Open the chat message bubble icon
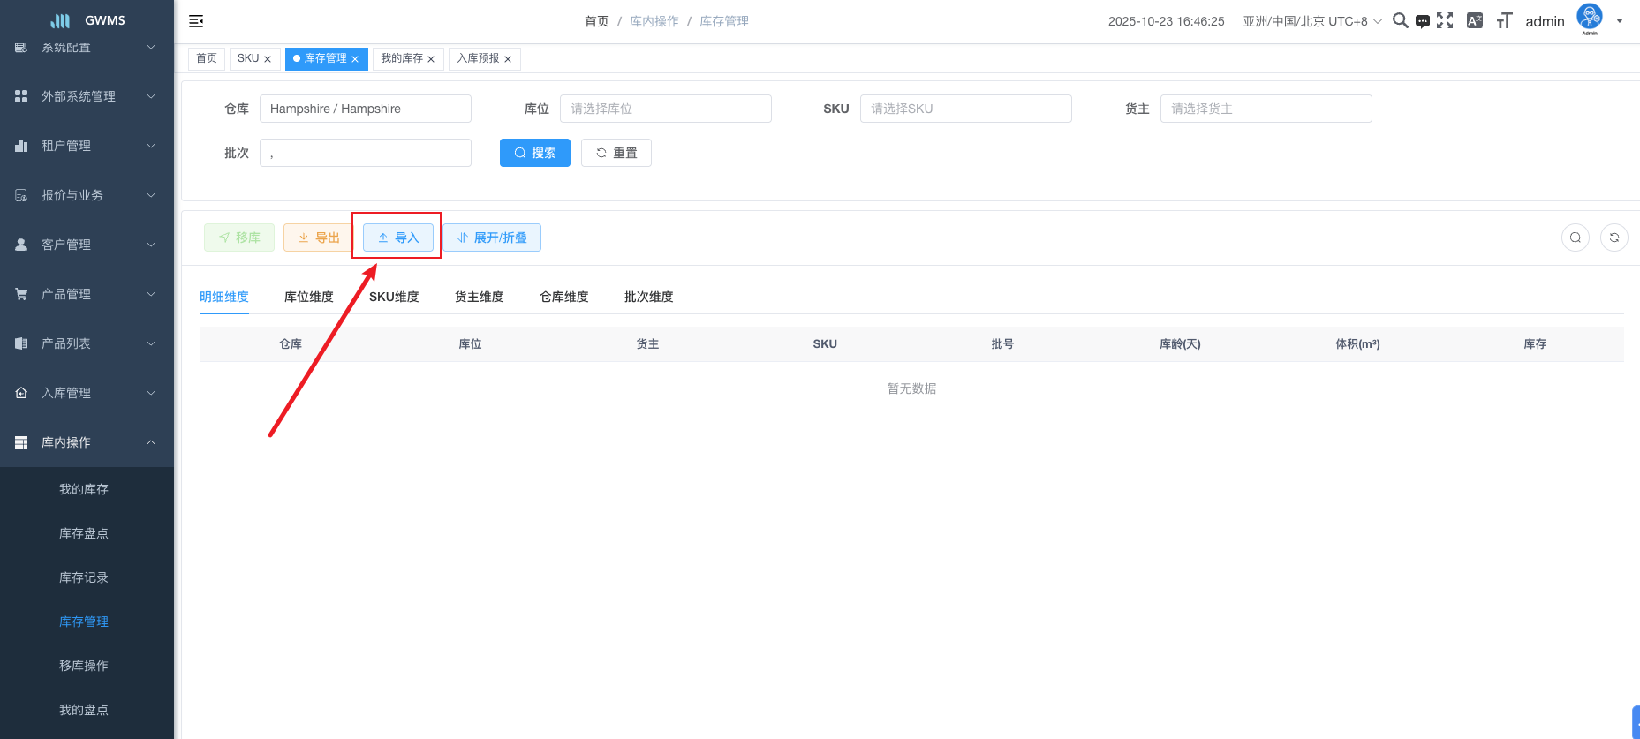This screenshot has height=739, width=1640. [1422, 21]
